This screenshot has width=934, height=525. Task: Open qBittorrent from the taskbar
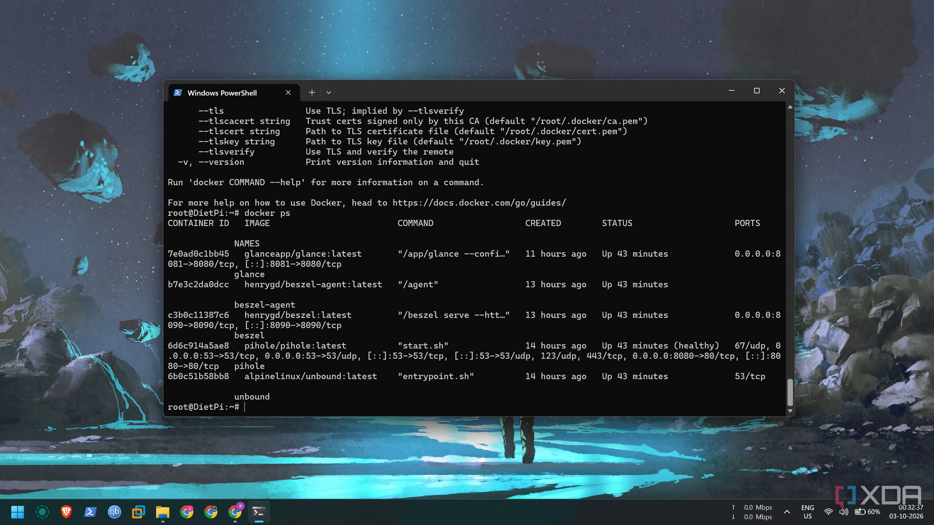pyautogui.click(x=114, y=512)
